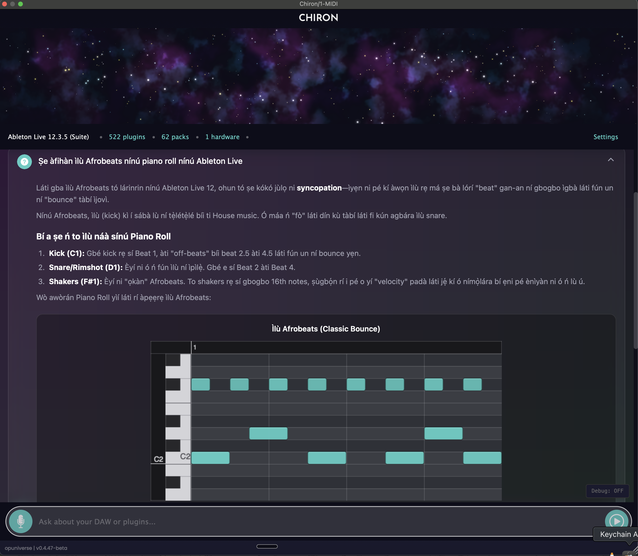
Task: Click the microphone voice input icon
Action: (20, 521)
